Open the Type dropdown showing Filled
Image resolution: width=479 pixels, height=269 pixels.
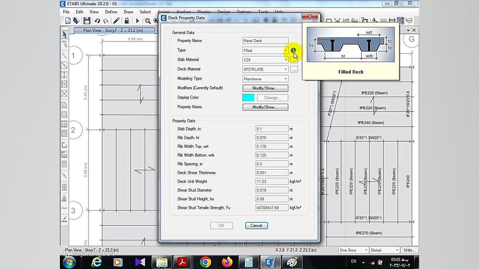(285, 50)
